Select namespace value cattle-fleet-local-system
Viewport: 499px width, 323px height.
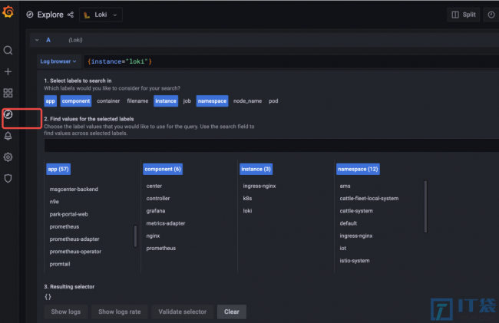tap(369, 199)
